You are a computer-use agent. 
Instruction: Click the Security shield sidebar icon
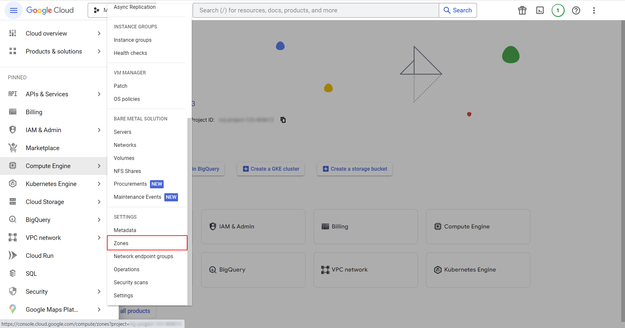[x=13, y=291]
